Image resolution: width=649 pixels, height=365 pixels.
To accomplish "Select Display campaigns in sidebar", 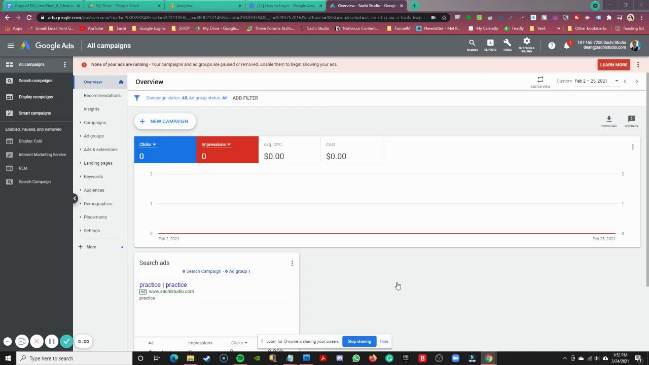I will (35, 97).
